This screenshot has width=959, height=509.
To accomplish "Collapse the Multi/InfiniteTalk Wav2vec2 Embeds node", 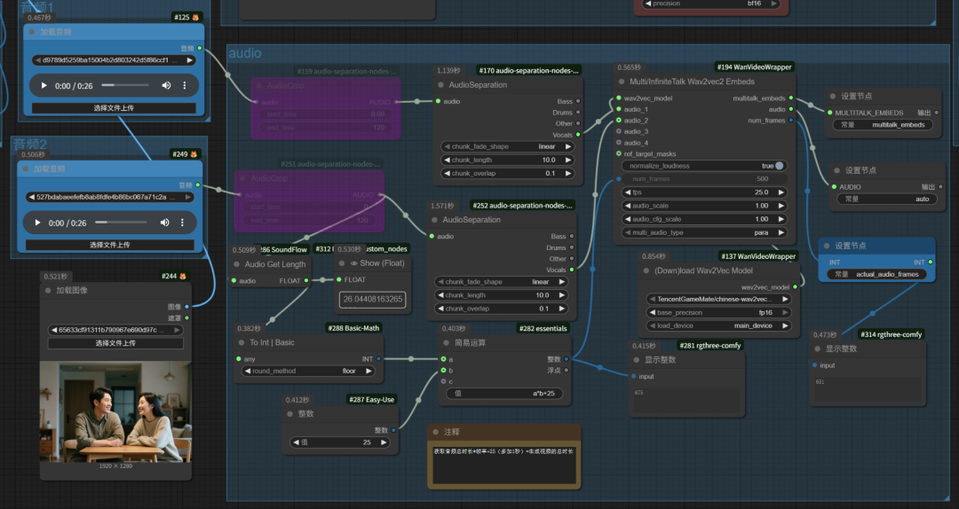I will tap(622, 82).
